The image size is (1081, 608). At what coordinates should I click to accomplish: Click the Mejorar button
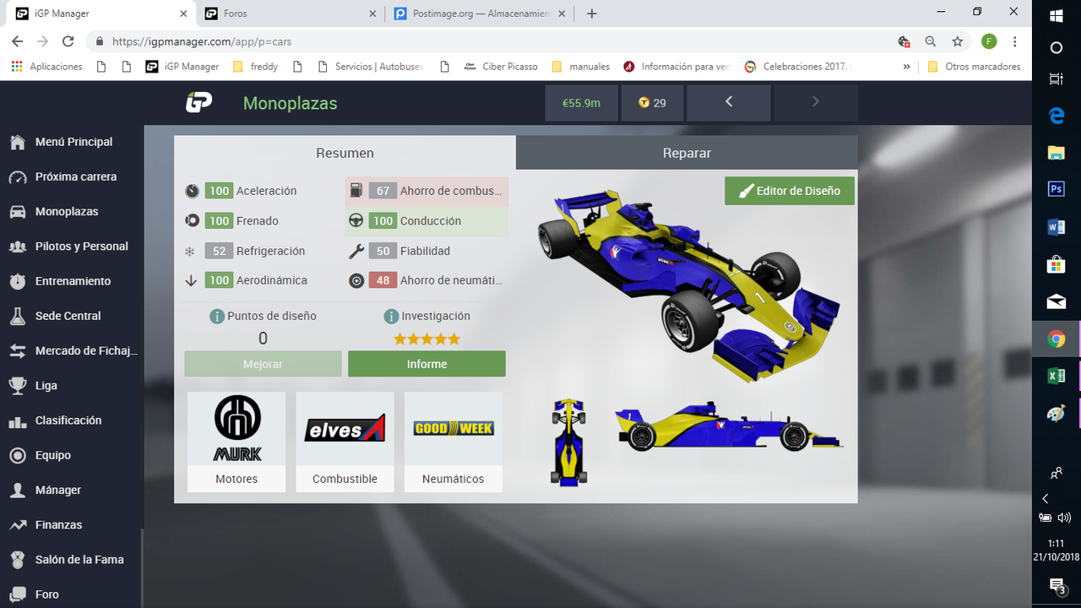[x=263, y=364]
